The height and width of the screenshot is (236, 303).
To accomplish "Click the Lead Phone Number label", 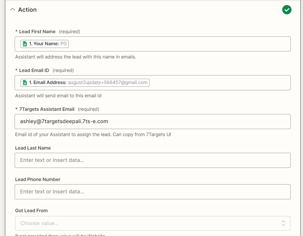I will tap(38, 179).
